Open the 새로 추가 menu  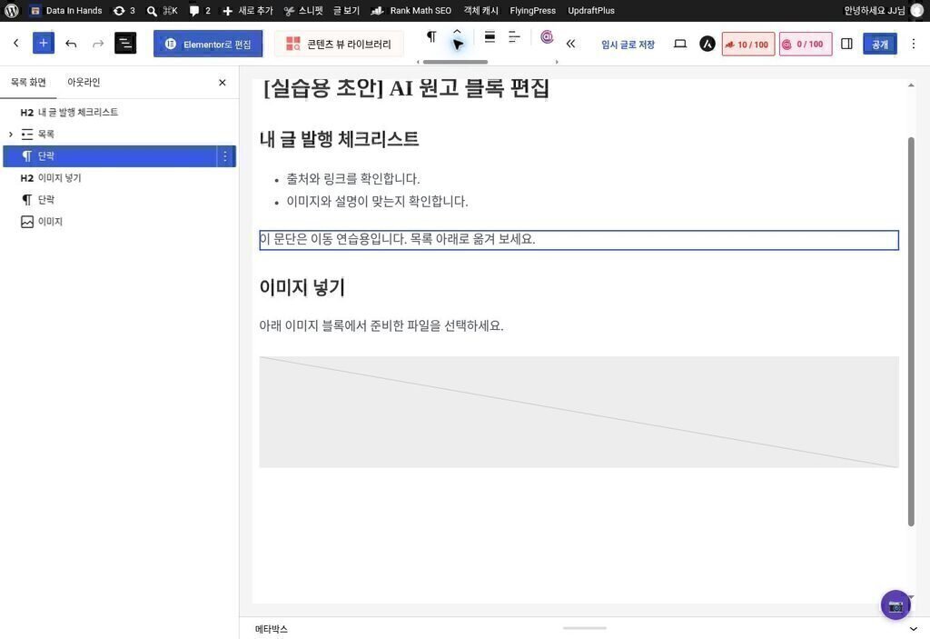(247, 11)
